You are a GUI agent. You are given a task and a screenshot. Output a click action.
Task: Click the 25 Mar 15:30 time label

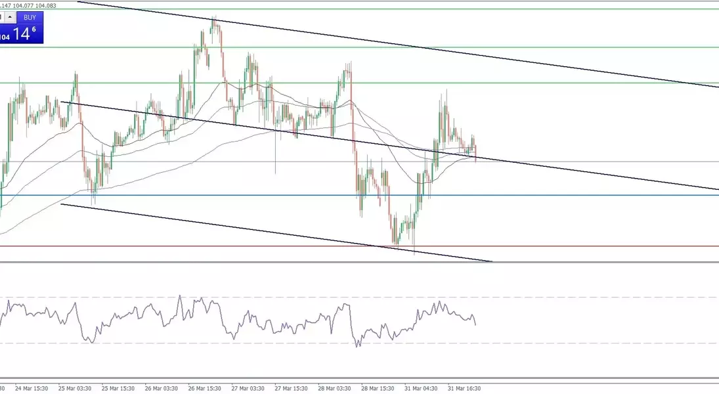click(118, 388)
